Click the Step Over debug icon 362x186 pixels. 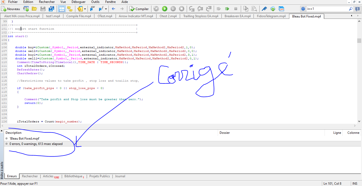[x=200, y=9]
